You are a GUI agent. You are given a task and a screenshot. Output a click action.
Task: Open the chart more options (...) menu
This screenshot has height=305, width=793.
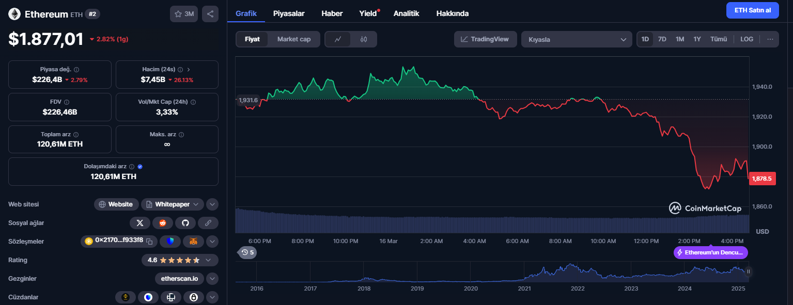(770, 39)
